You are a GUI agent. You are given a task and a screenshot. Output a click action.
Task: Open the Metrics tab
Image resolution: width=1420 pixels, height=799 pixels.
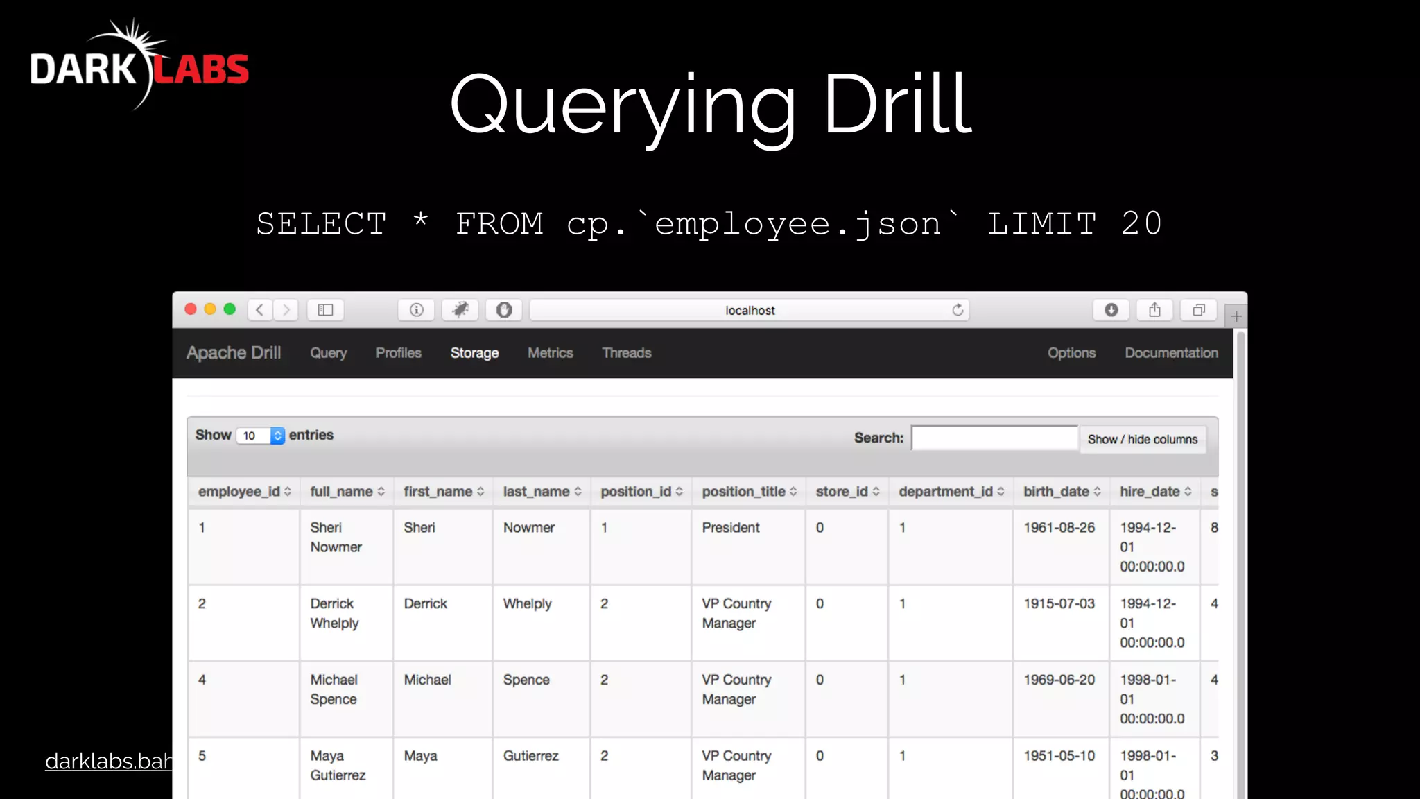point(550,353)
